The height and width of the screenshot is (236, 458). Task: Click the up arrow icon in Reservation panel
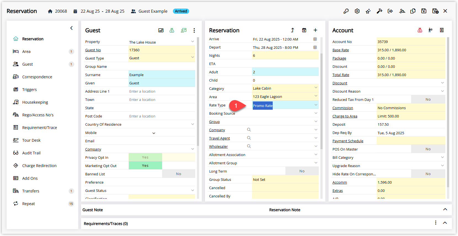pos(293,30)
